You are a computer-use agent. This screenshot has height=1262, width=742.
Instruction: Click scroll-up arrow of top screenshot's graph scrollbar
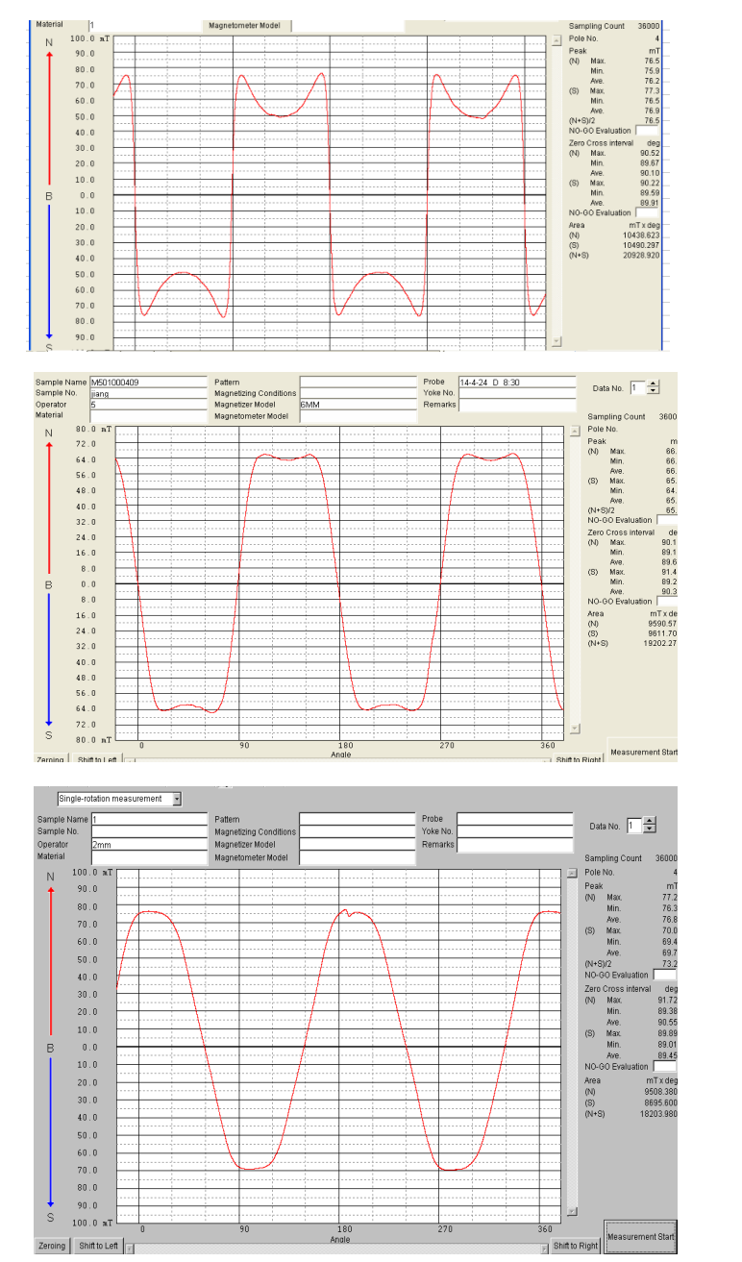[x=557, y=41]
